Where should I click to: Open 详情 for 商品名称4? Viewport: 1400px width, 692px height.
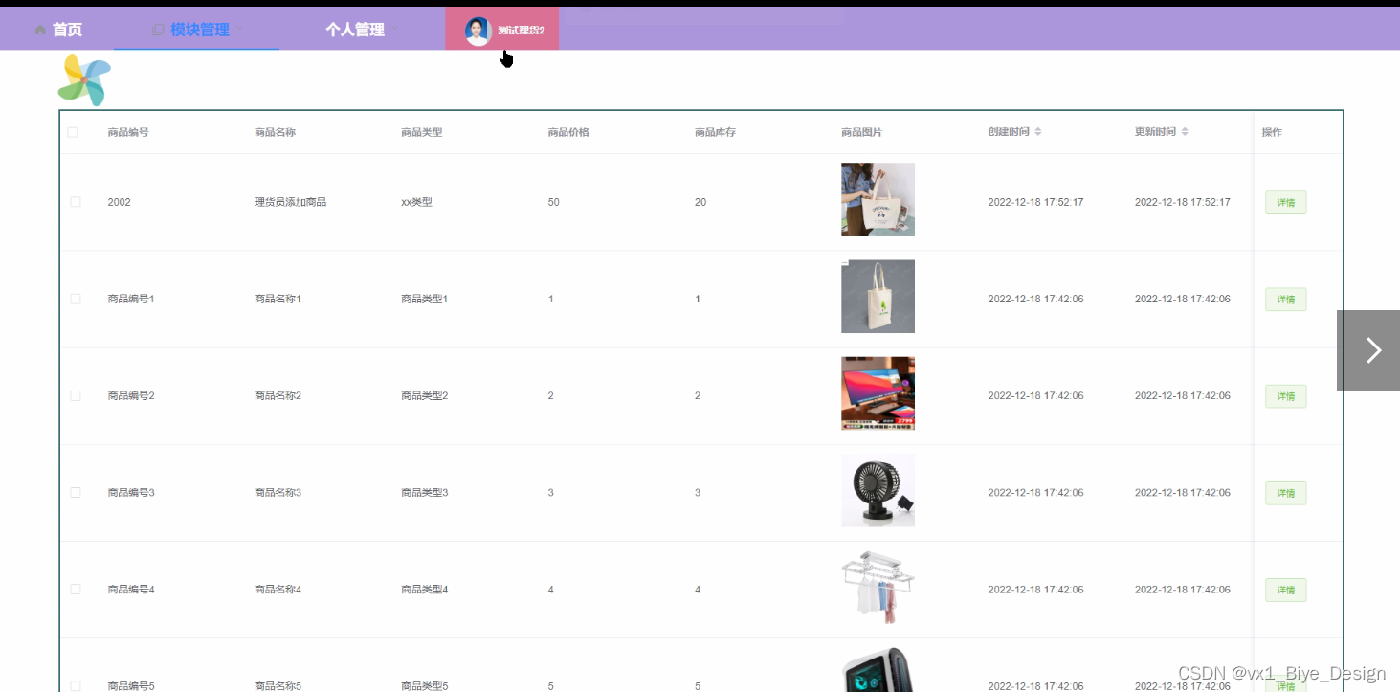(1285, 590)
